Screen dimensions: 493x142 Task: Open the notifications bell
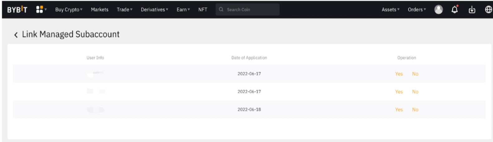(x=455, y=10)
